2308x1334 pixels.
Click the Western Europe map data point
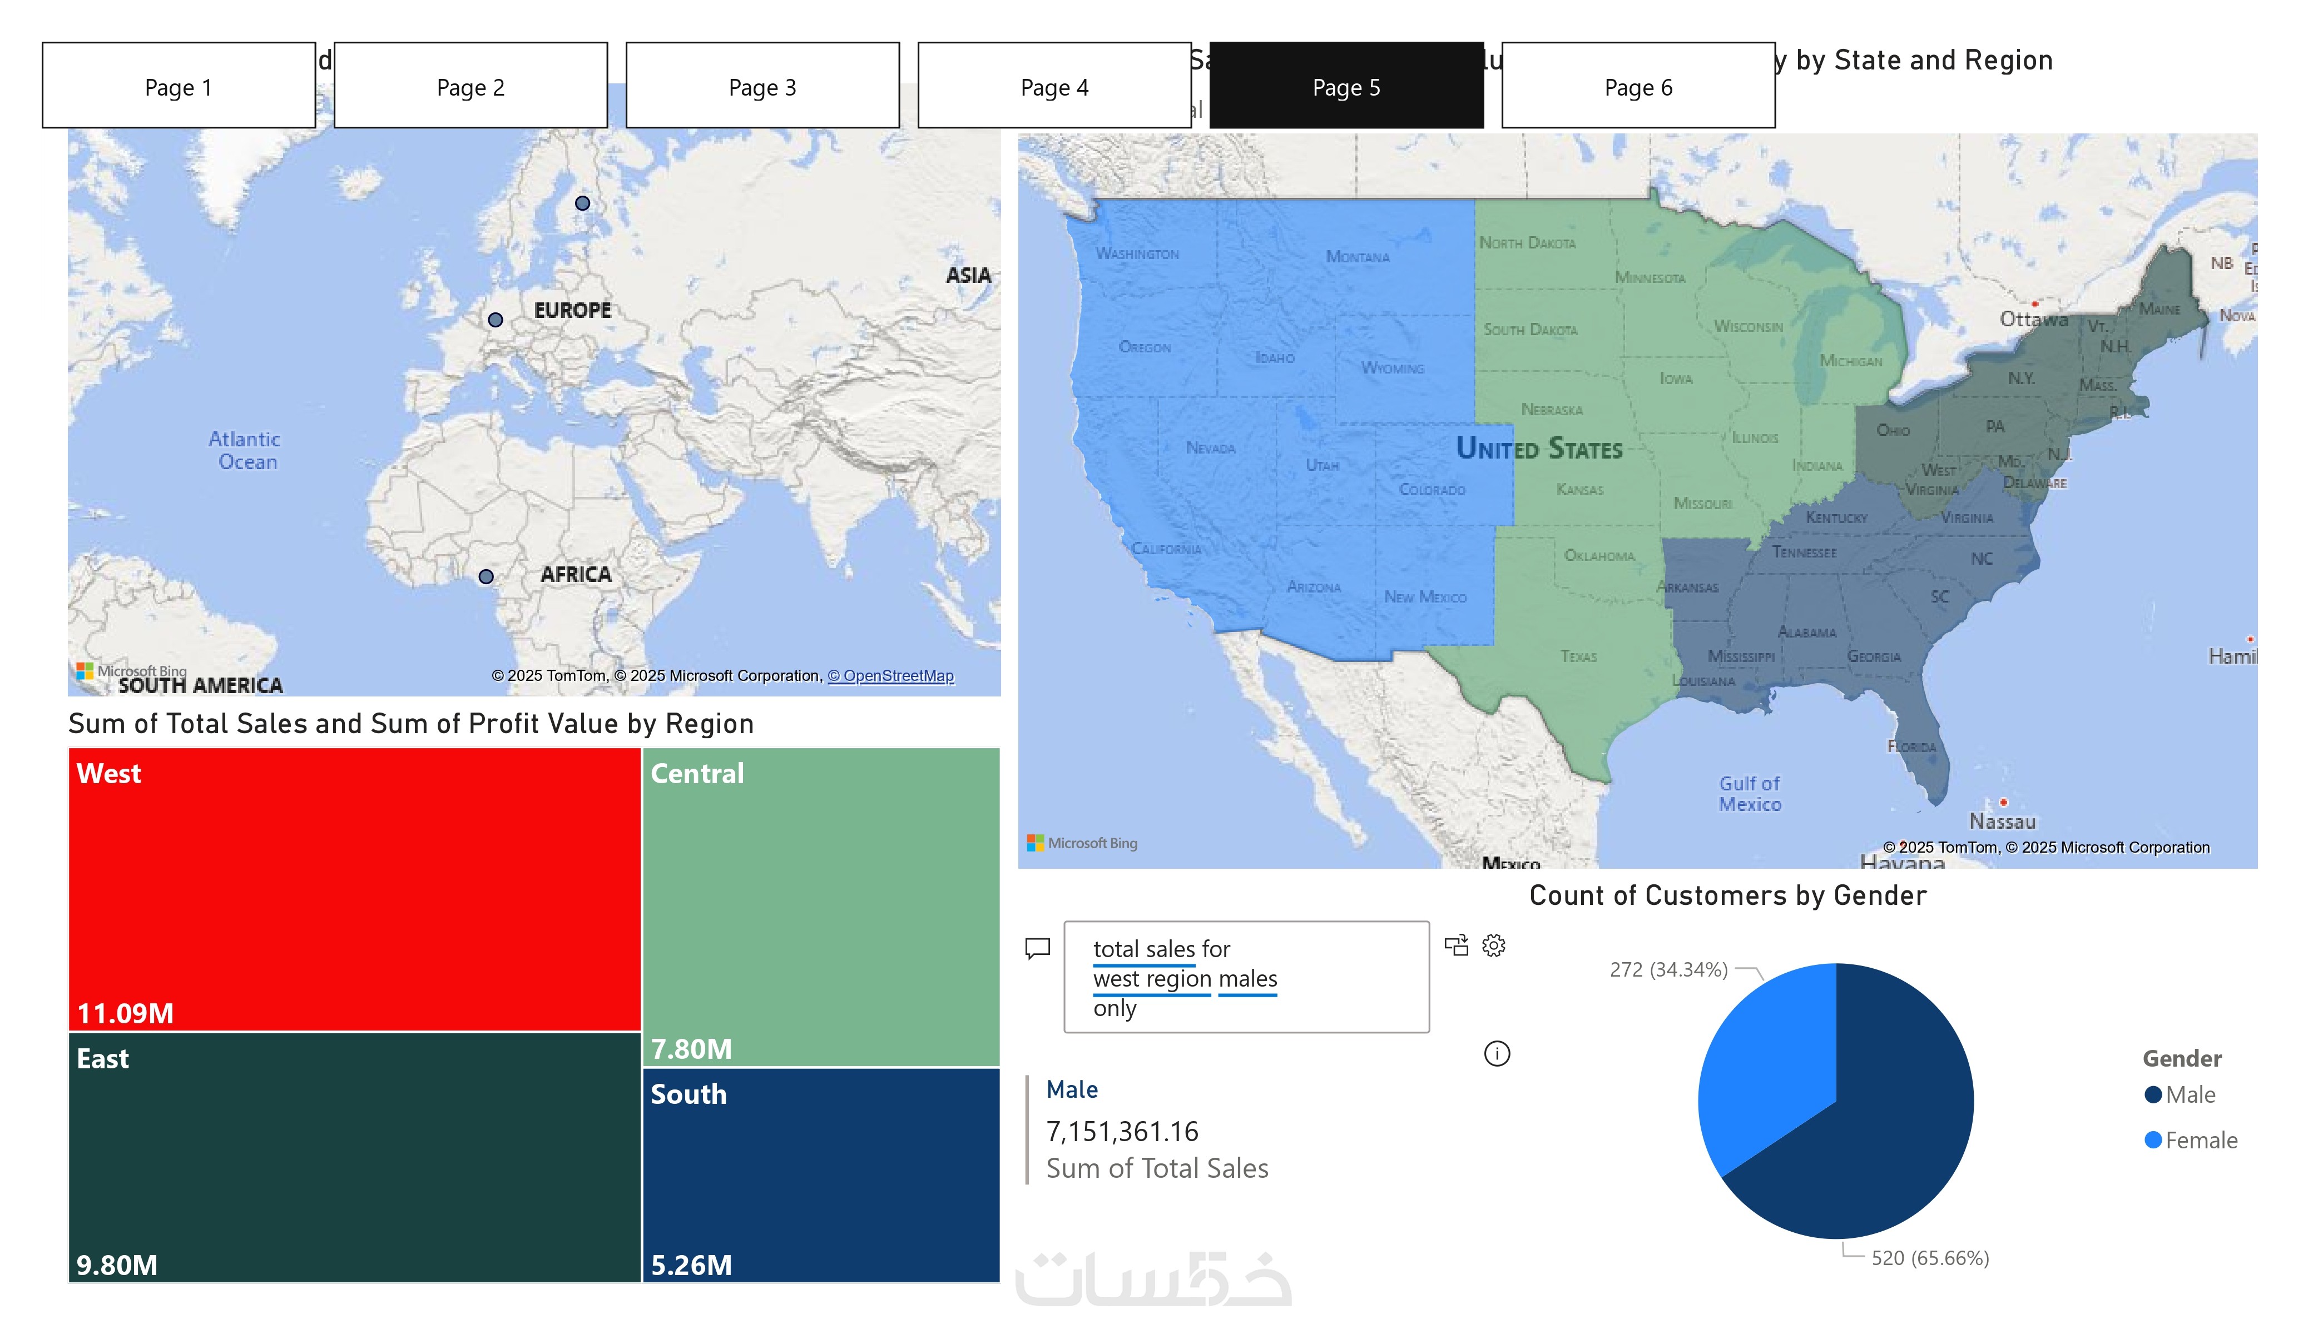[496, 320]
